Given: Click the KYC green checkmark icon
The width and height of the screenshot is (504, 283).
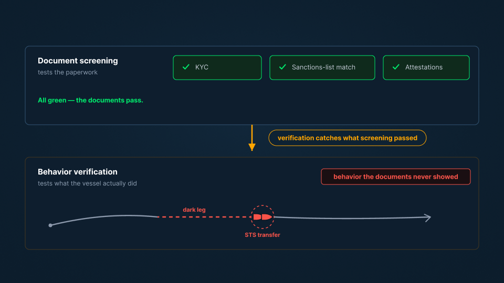Looking at the screenshot, I should [x=186, y=67].
